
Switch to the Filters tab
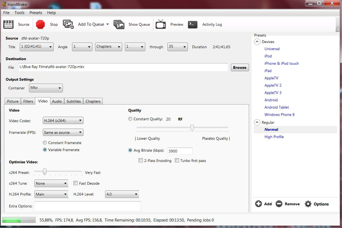point(28,101)
